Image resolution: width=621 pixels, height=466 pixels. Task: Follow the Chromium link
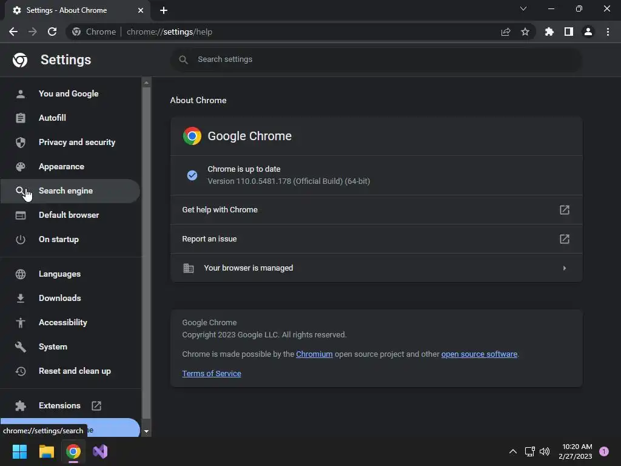[314, 354]
